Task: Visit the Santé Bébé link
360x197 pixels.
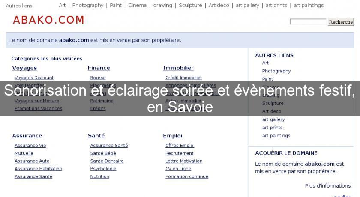Action: (103, 153)
